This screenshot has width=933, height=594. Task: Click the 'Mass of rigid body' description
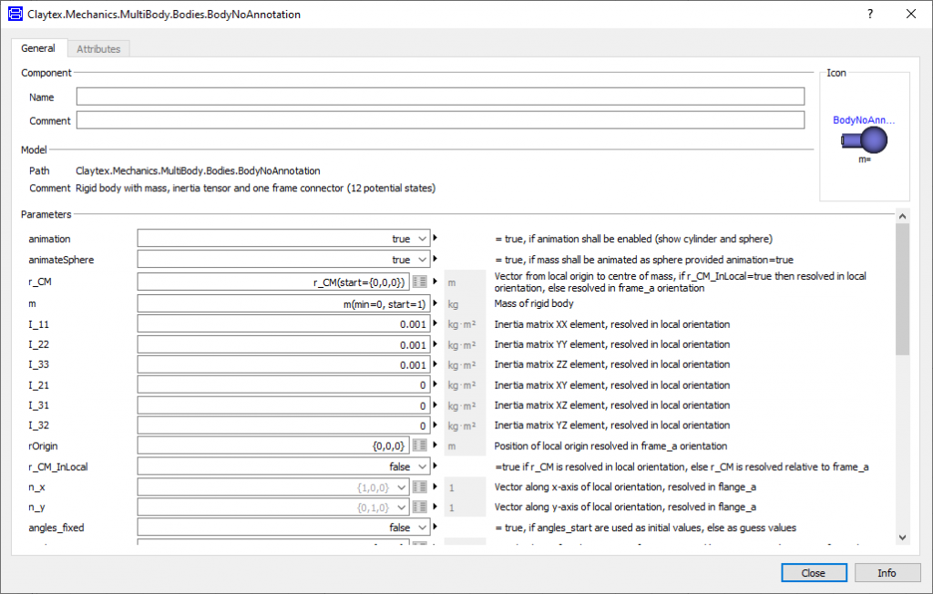[x=534, y=303]
